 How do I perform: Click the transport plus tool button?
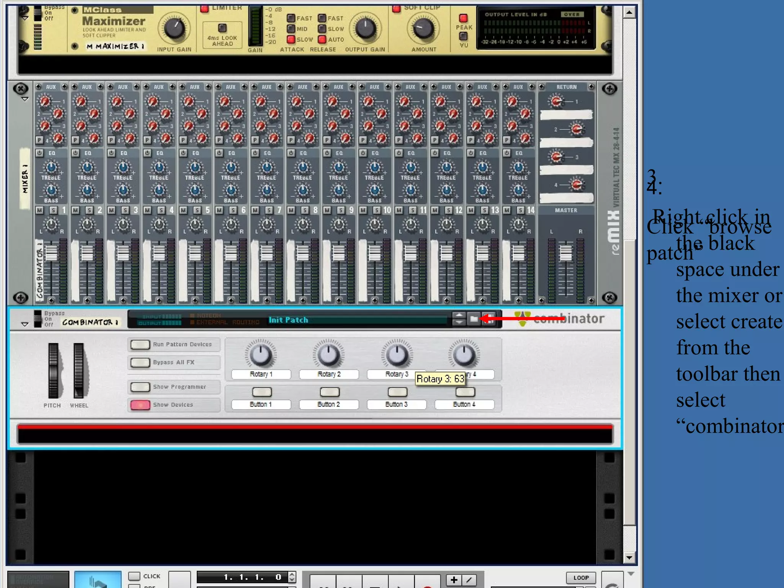454,580
